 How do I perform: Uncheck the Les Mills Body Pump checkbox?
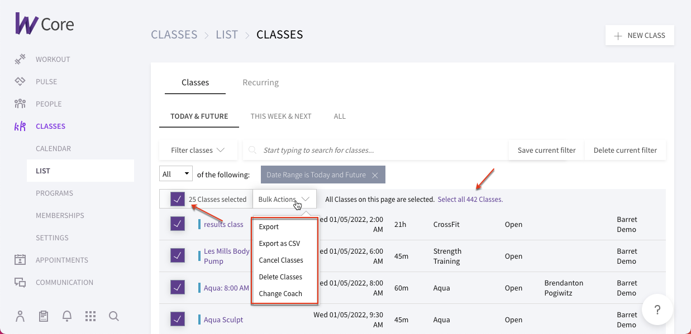(x=178, y=256)
